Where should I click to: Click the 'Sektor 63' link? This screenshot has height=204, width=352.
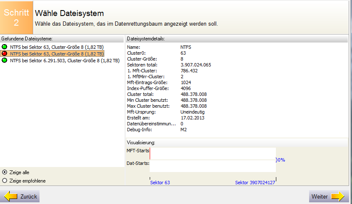[160, 183]
